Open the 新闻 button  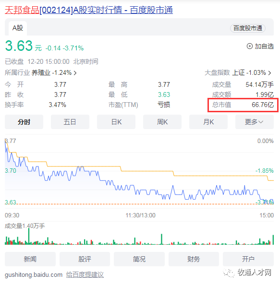click(x=30, y=259)
